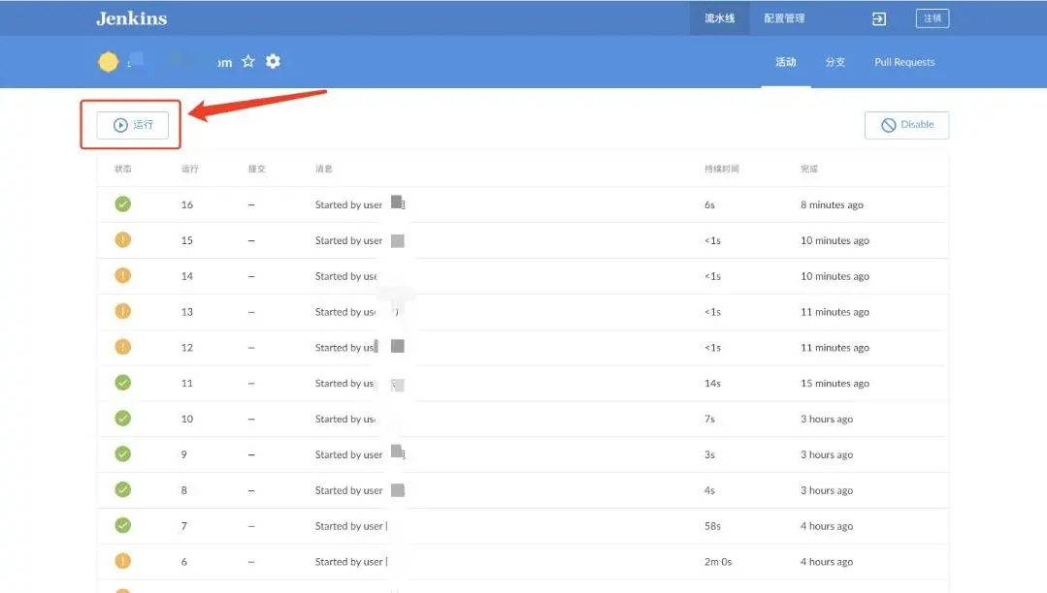Switch to the Pull Requests tab
The height and width of the screenshot is (593, 1047).
pyautogui.click(x=904, y=62)
